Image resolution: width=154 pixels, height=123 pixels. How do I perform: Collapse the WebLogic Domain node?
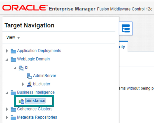7,59
